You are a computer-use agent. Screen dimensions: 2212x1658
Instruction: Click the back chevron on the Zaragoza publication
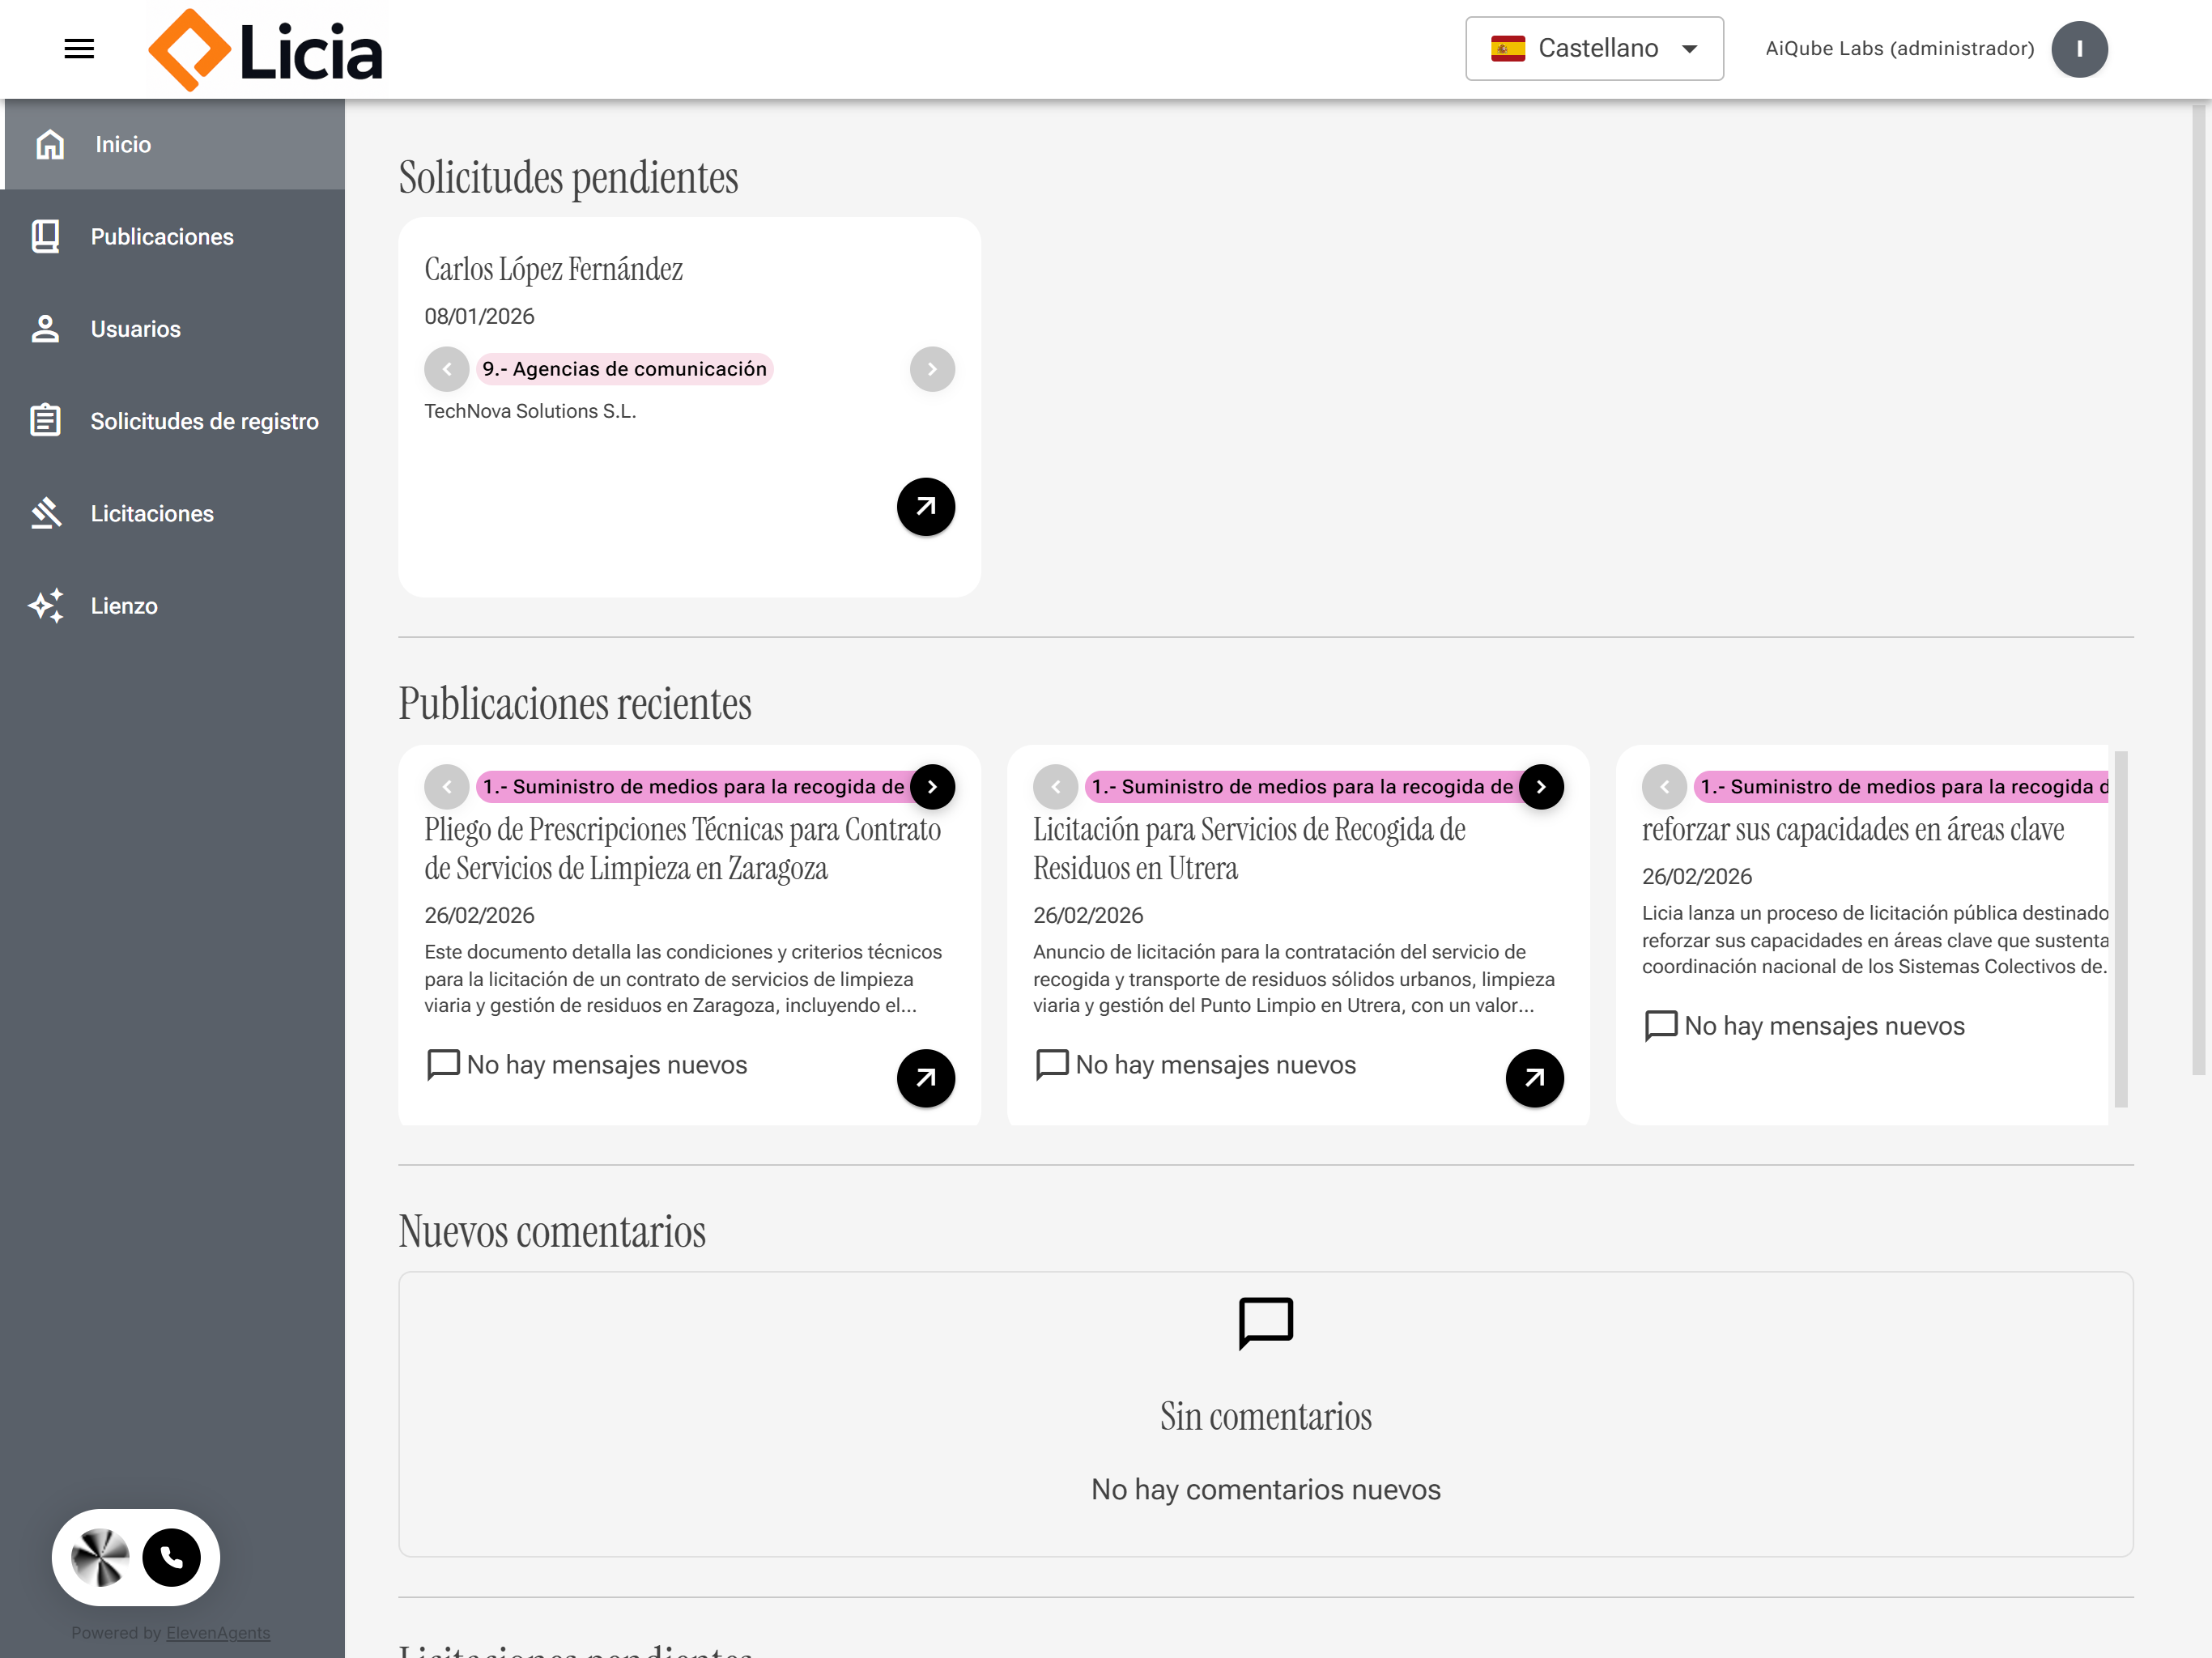point(447,786)
